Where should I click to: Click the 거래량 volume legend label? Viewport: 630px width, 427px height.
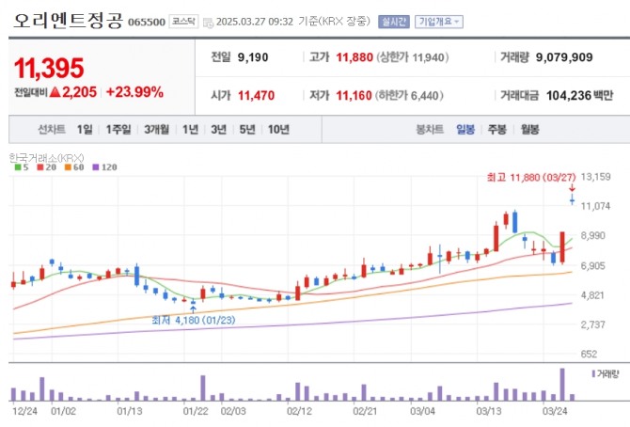[607, 374]
